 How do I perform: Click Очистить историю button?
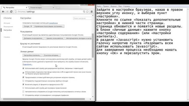(52, 55)
